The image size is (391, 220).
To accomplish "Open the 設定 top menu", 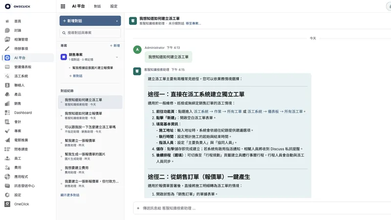I will 114,6.
